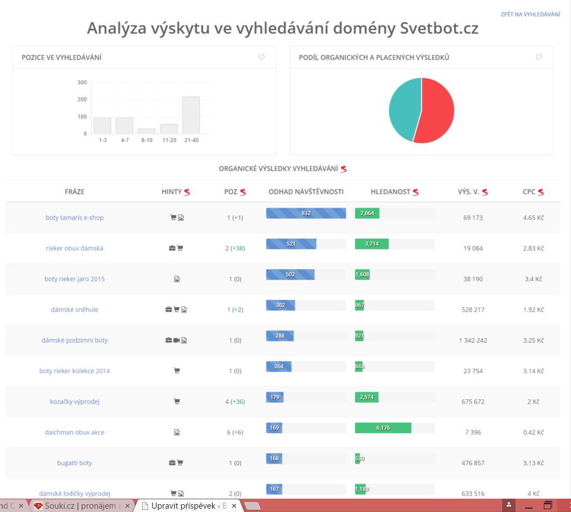Open phrase link boty rieker kolekce 2014
The height and width of the screenshot is (512, 571).
pyautogui.click(x=75, y=370)
